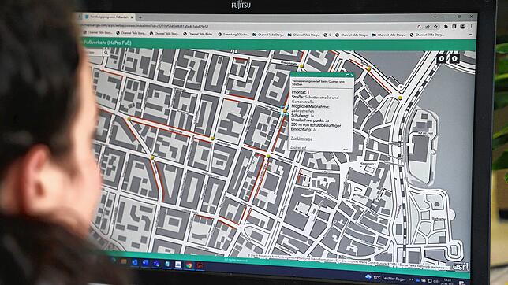Image resolution: width=508 pixels, height=285 pixels.
Task: Select the yellow point marker at Schottenstraße crossing
Action: coord(285,111)
